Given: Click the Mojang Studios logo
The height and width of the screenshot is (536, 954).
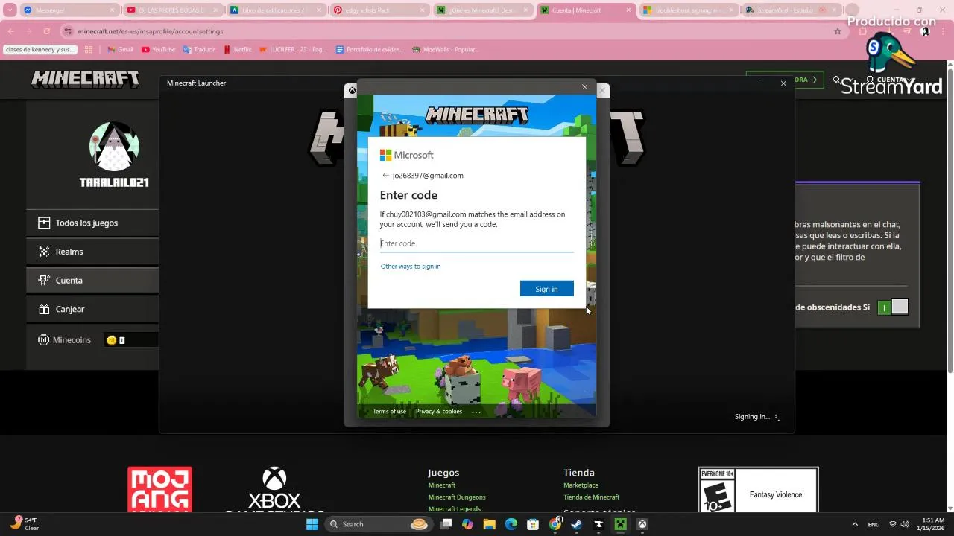Looking at the screenshot, I should click(x=159, y=489).
